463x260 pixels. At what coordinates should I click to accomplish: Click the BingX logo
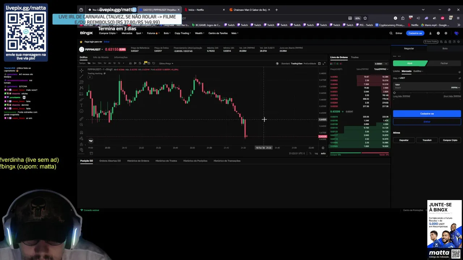point(86,33)
